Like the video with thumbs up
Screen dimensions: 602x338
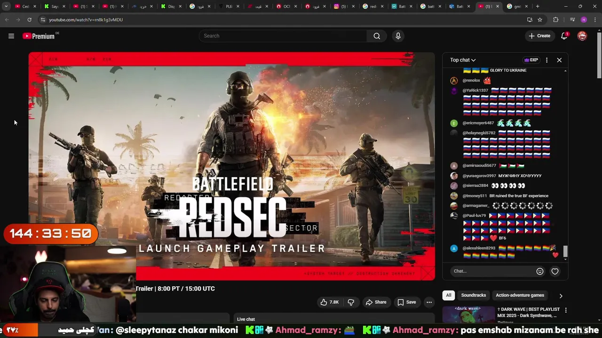click(x=330, y=302)
